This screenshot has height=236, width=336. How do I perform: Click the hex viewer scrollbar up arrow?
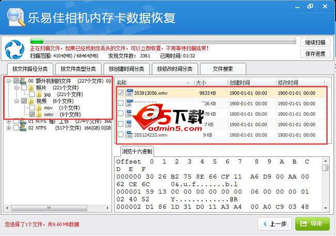pos(326,161)
